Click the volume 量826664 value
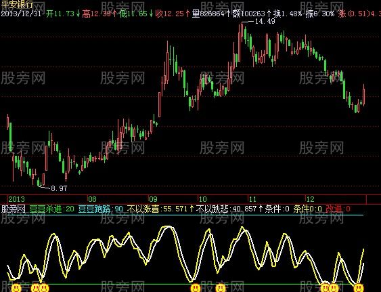This screenshot has height=292, width=381. pos(208,14)
